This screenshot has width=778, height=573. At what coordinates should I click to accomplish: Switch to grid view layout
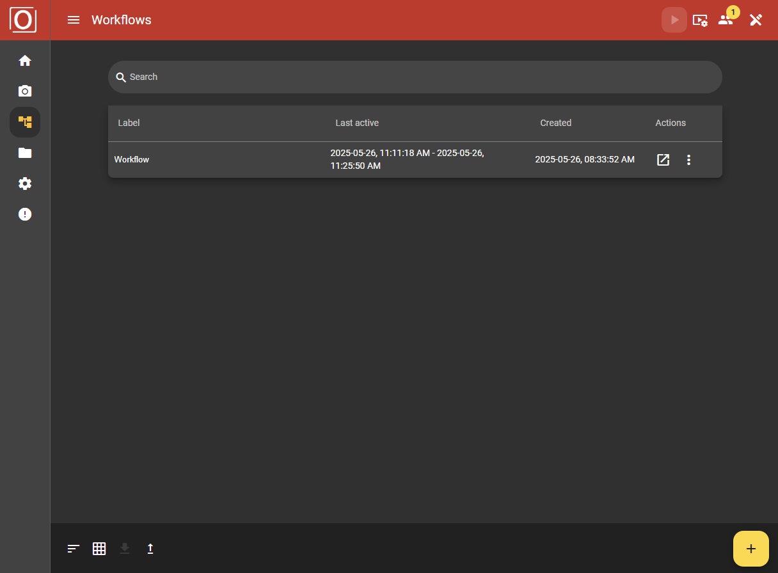tap(99, 548)
